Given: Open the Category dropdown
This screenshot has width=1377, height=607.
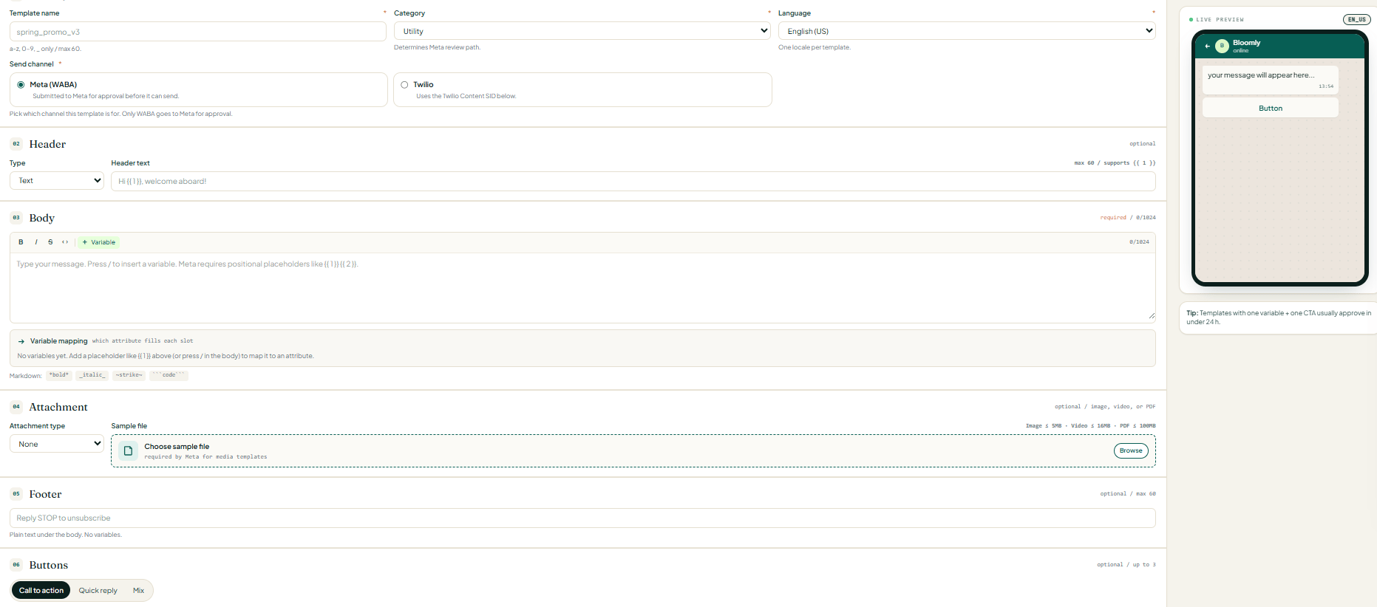Looking at the screenshot, I should pyautogui.click(x=582, y=31).
